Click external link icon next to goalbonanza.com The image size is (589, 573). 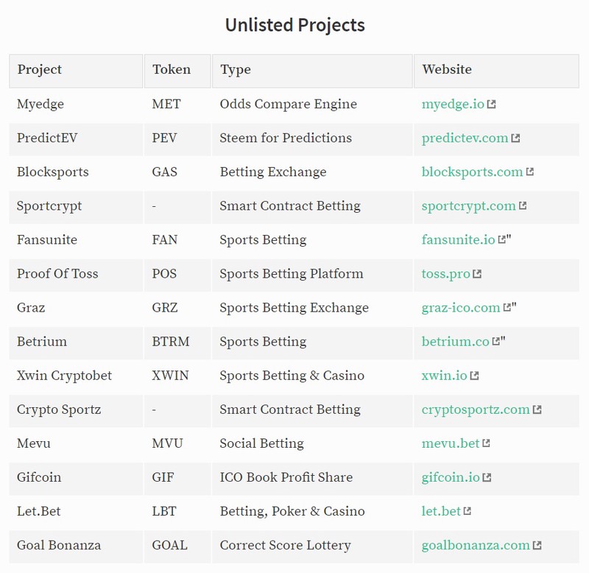(537, 545)
